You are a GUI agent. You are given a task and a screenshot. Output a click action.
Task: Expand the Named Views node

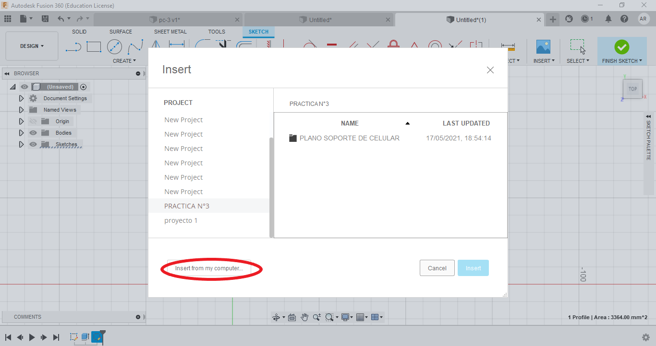point(21,110)
